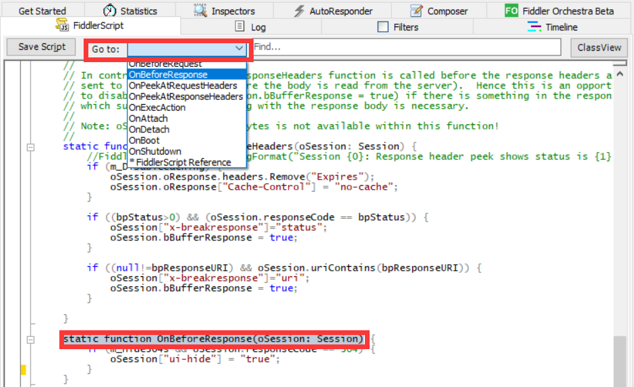This screenshot has width=634, height=387.
Task: Click the FiddlerScript JS file icon
Action: (x=63, y=26)
